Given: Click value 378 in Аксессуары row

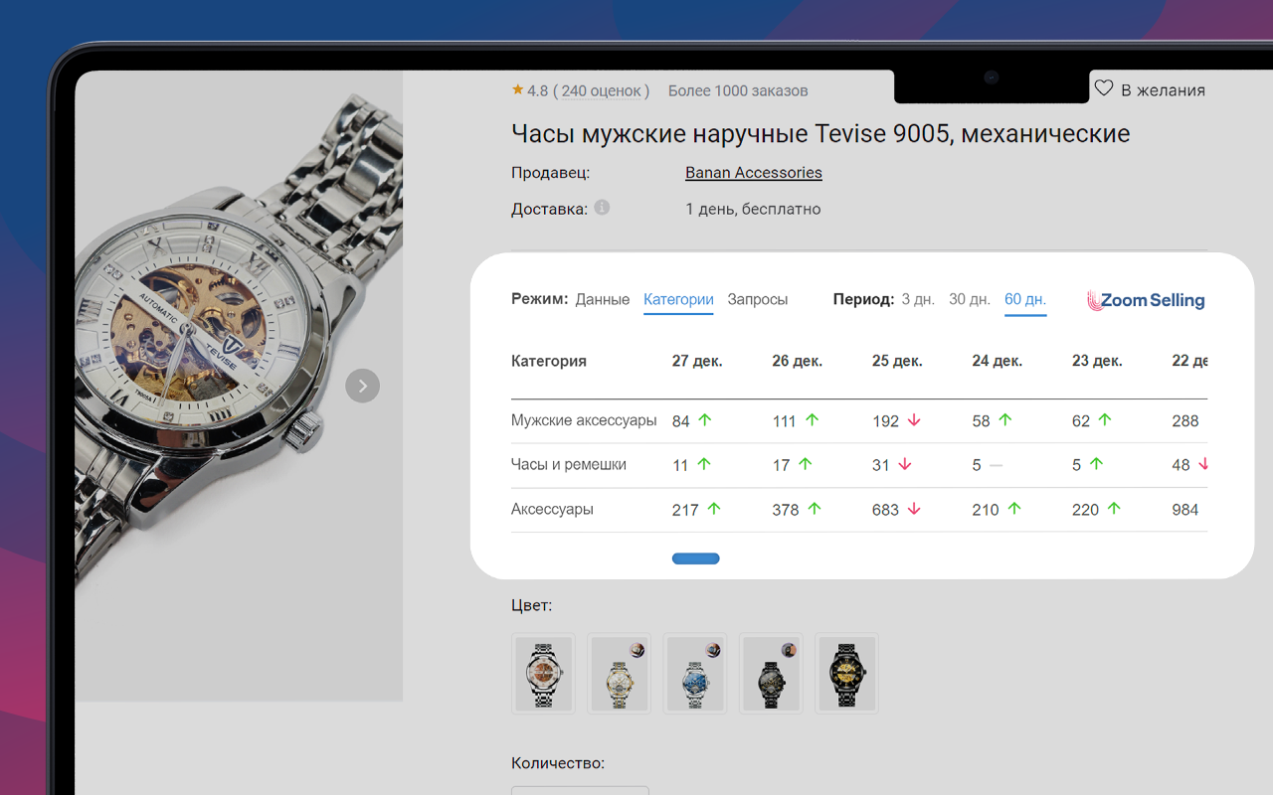Looking at the screenshot, I should (x=786, y=510).
